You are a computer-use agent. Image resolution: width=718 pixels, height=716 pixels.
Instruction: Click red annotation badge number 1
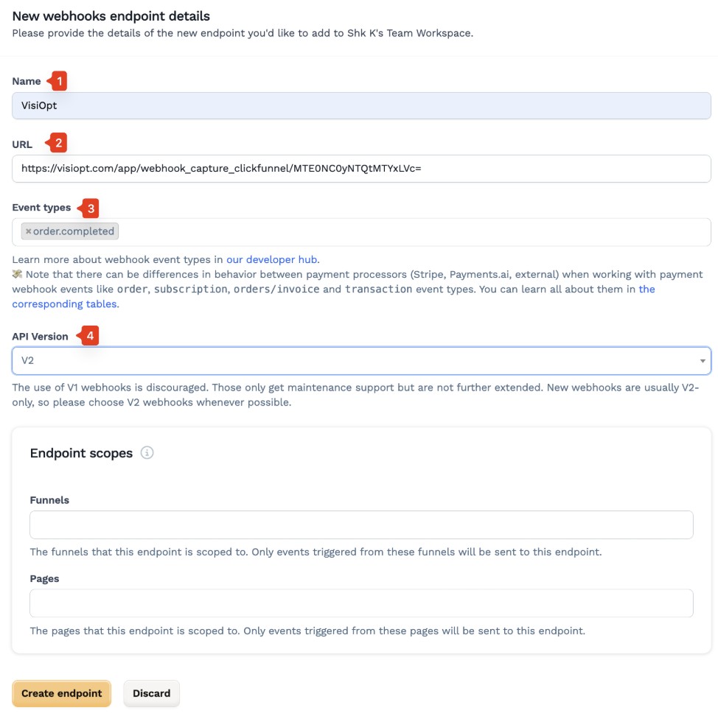tap(57, 81)
